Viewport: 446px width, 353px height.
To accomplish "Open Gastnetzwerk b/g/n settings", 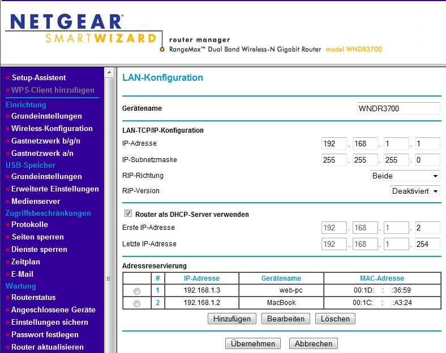I will 45,141.
